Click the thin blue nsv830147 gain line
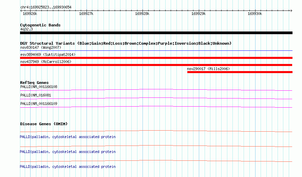Screen dimensions: 302x177 (x=156, y=50)
